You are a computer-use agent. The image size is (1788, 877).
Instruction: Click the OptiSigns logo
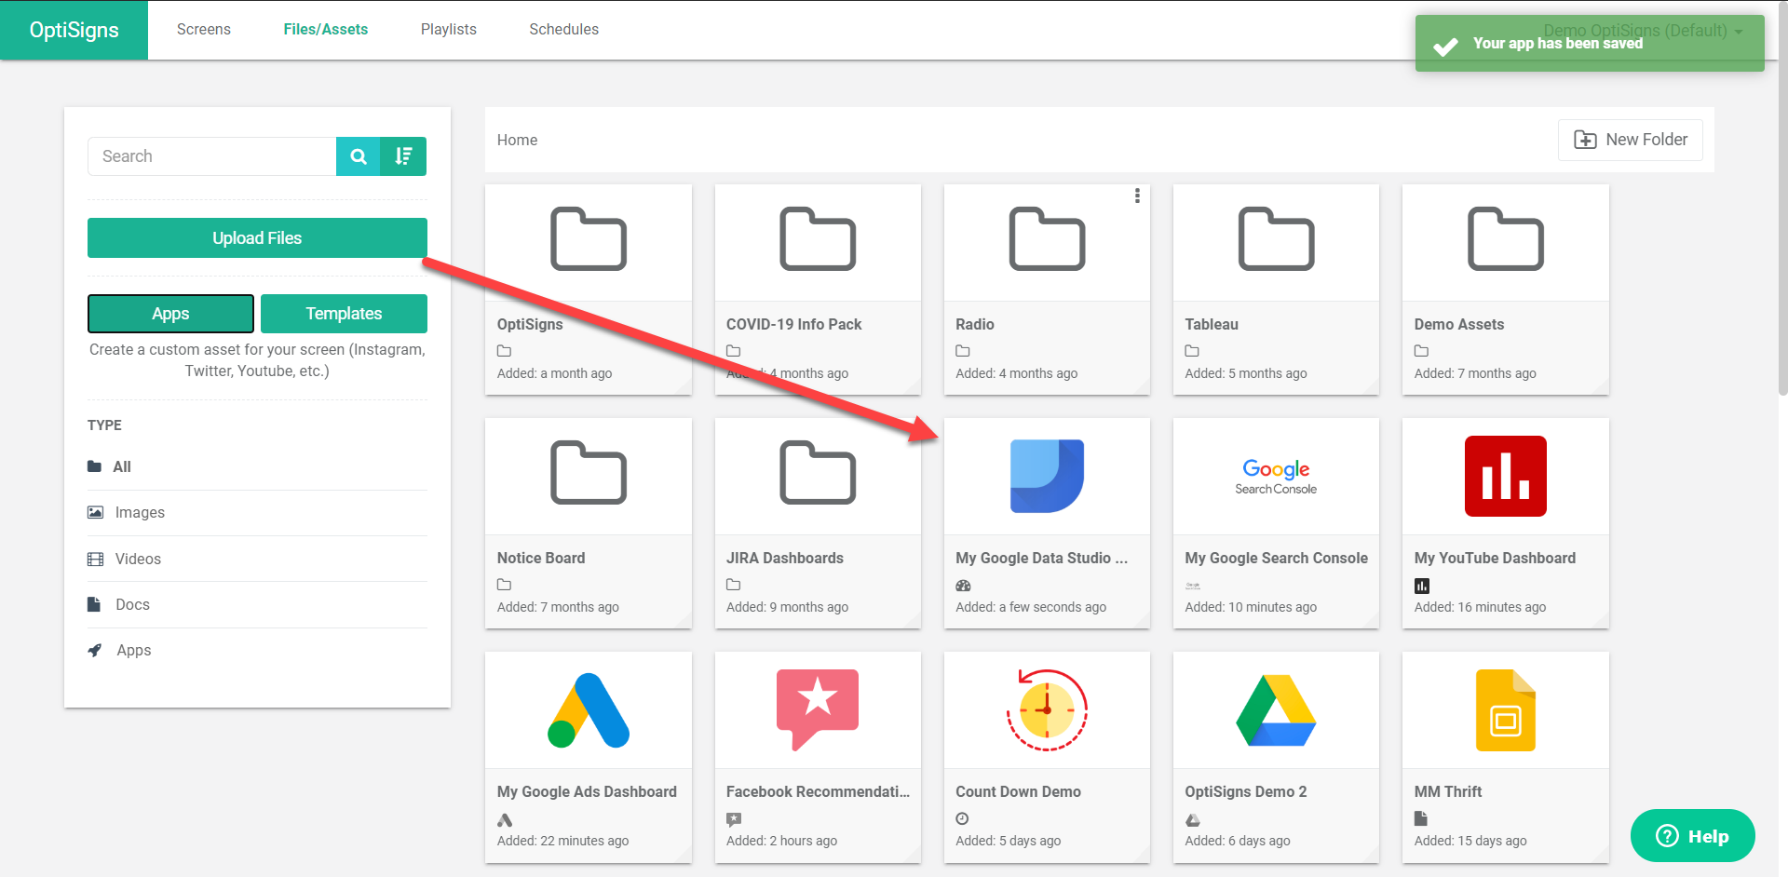point(74,30)
